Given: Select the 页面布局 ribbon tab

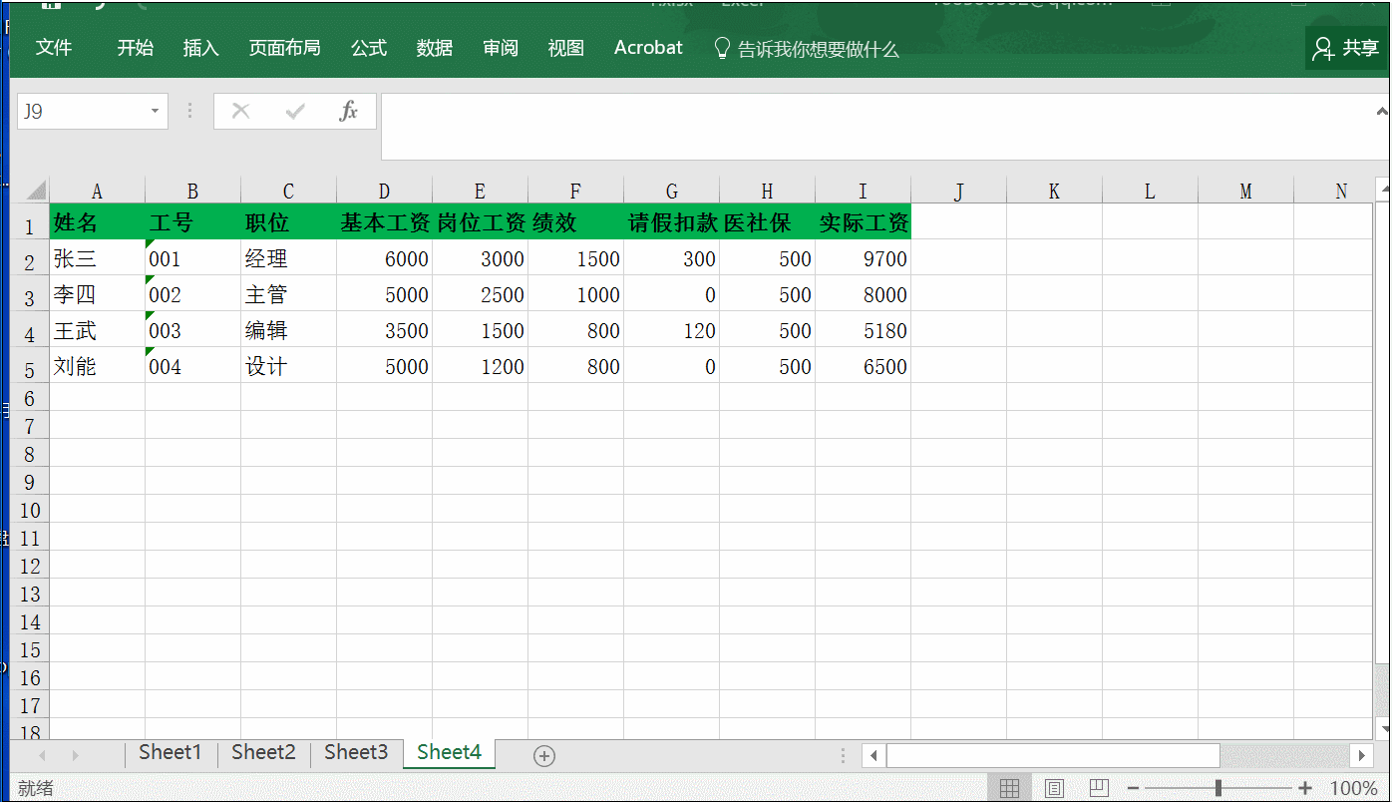Looking at the screenshot, I should point(284,48).
